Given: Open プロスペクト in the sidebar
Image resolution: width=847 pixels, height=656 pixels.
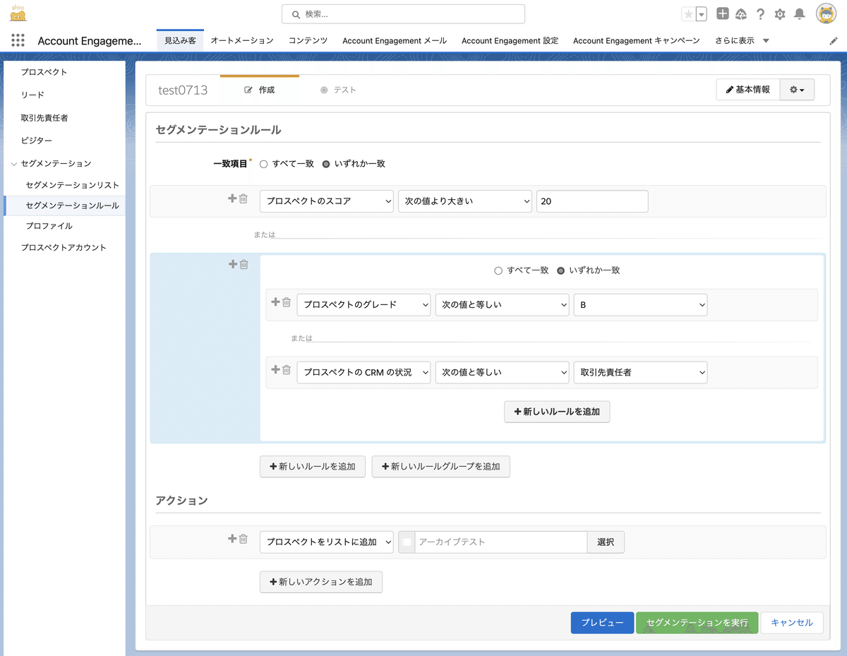Looking at the screenshot, I should (x=44, y=72).
